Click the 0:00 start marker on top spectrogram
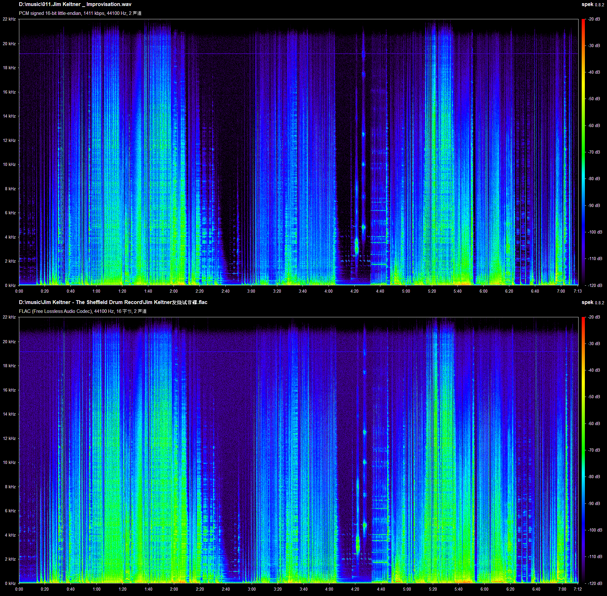Image resolution: width=607 pixels, height=596 pixels. pos(19,291)
